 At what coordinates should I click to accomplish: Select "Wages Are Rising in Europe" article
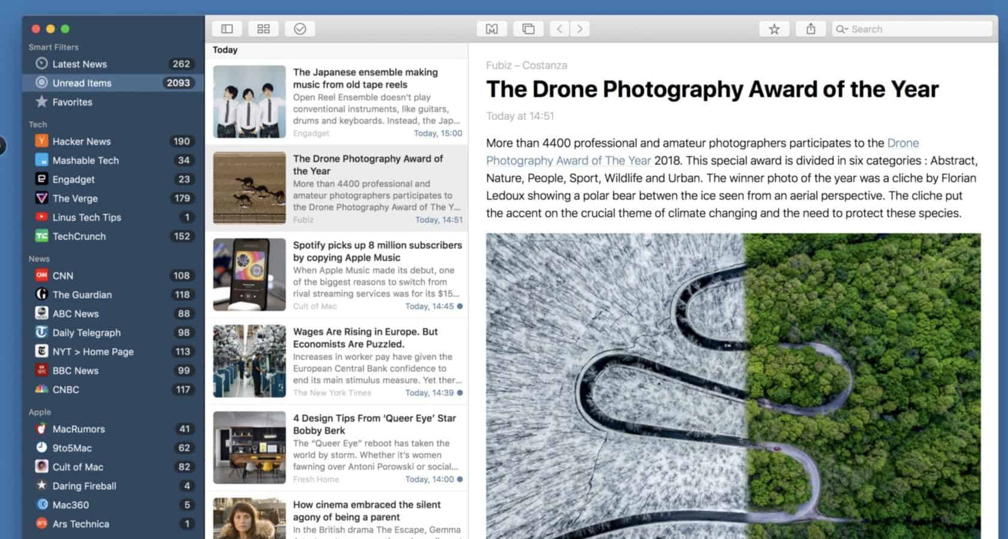click(x=337, y=361)
